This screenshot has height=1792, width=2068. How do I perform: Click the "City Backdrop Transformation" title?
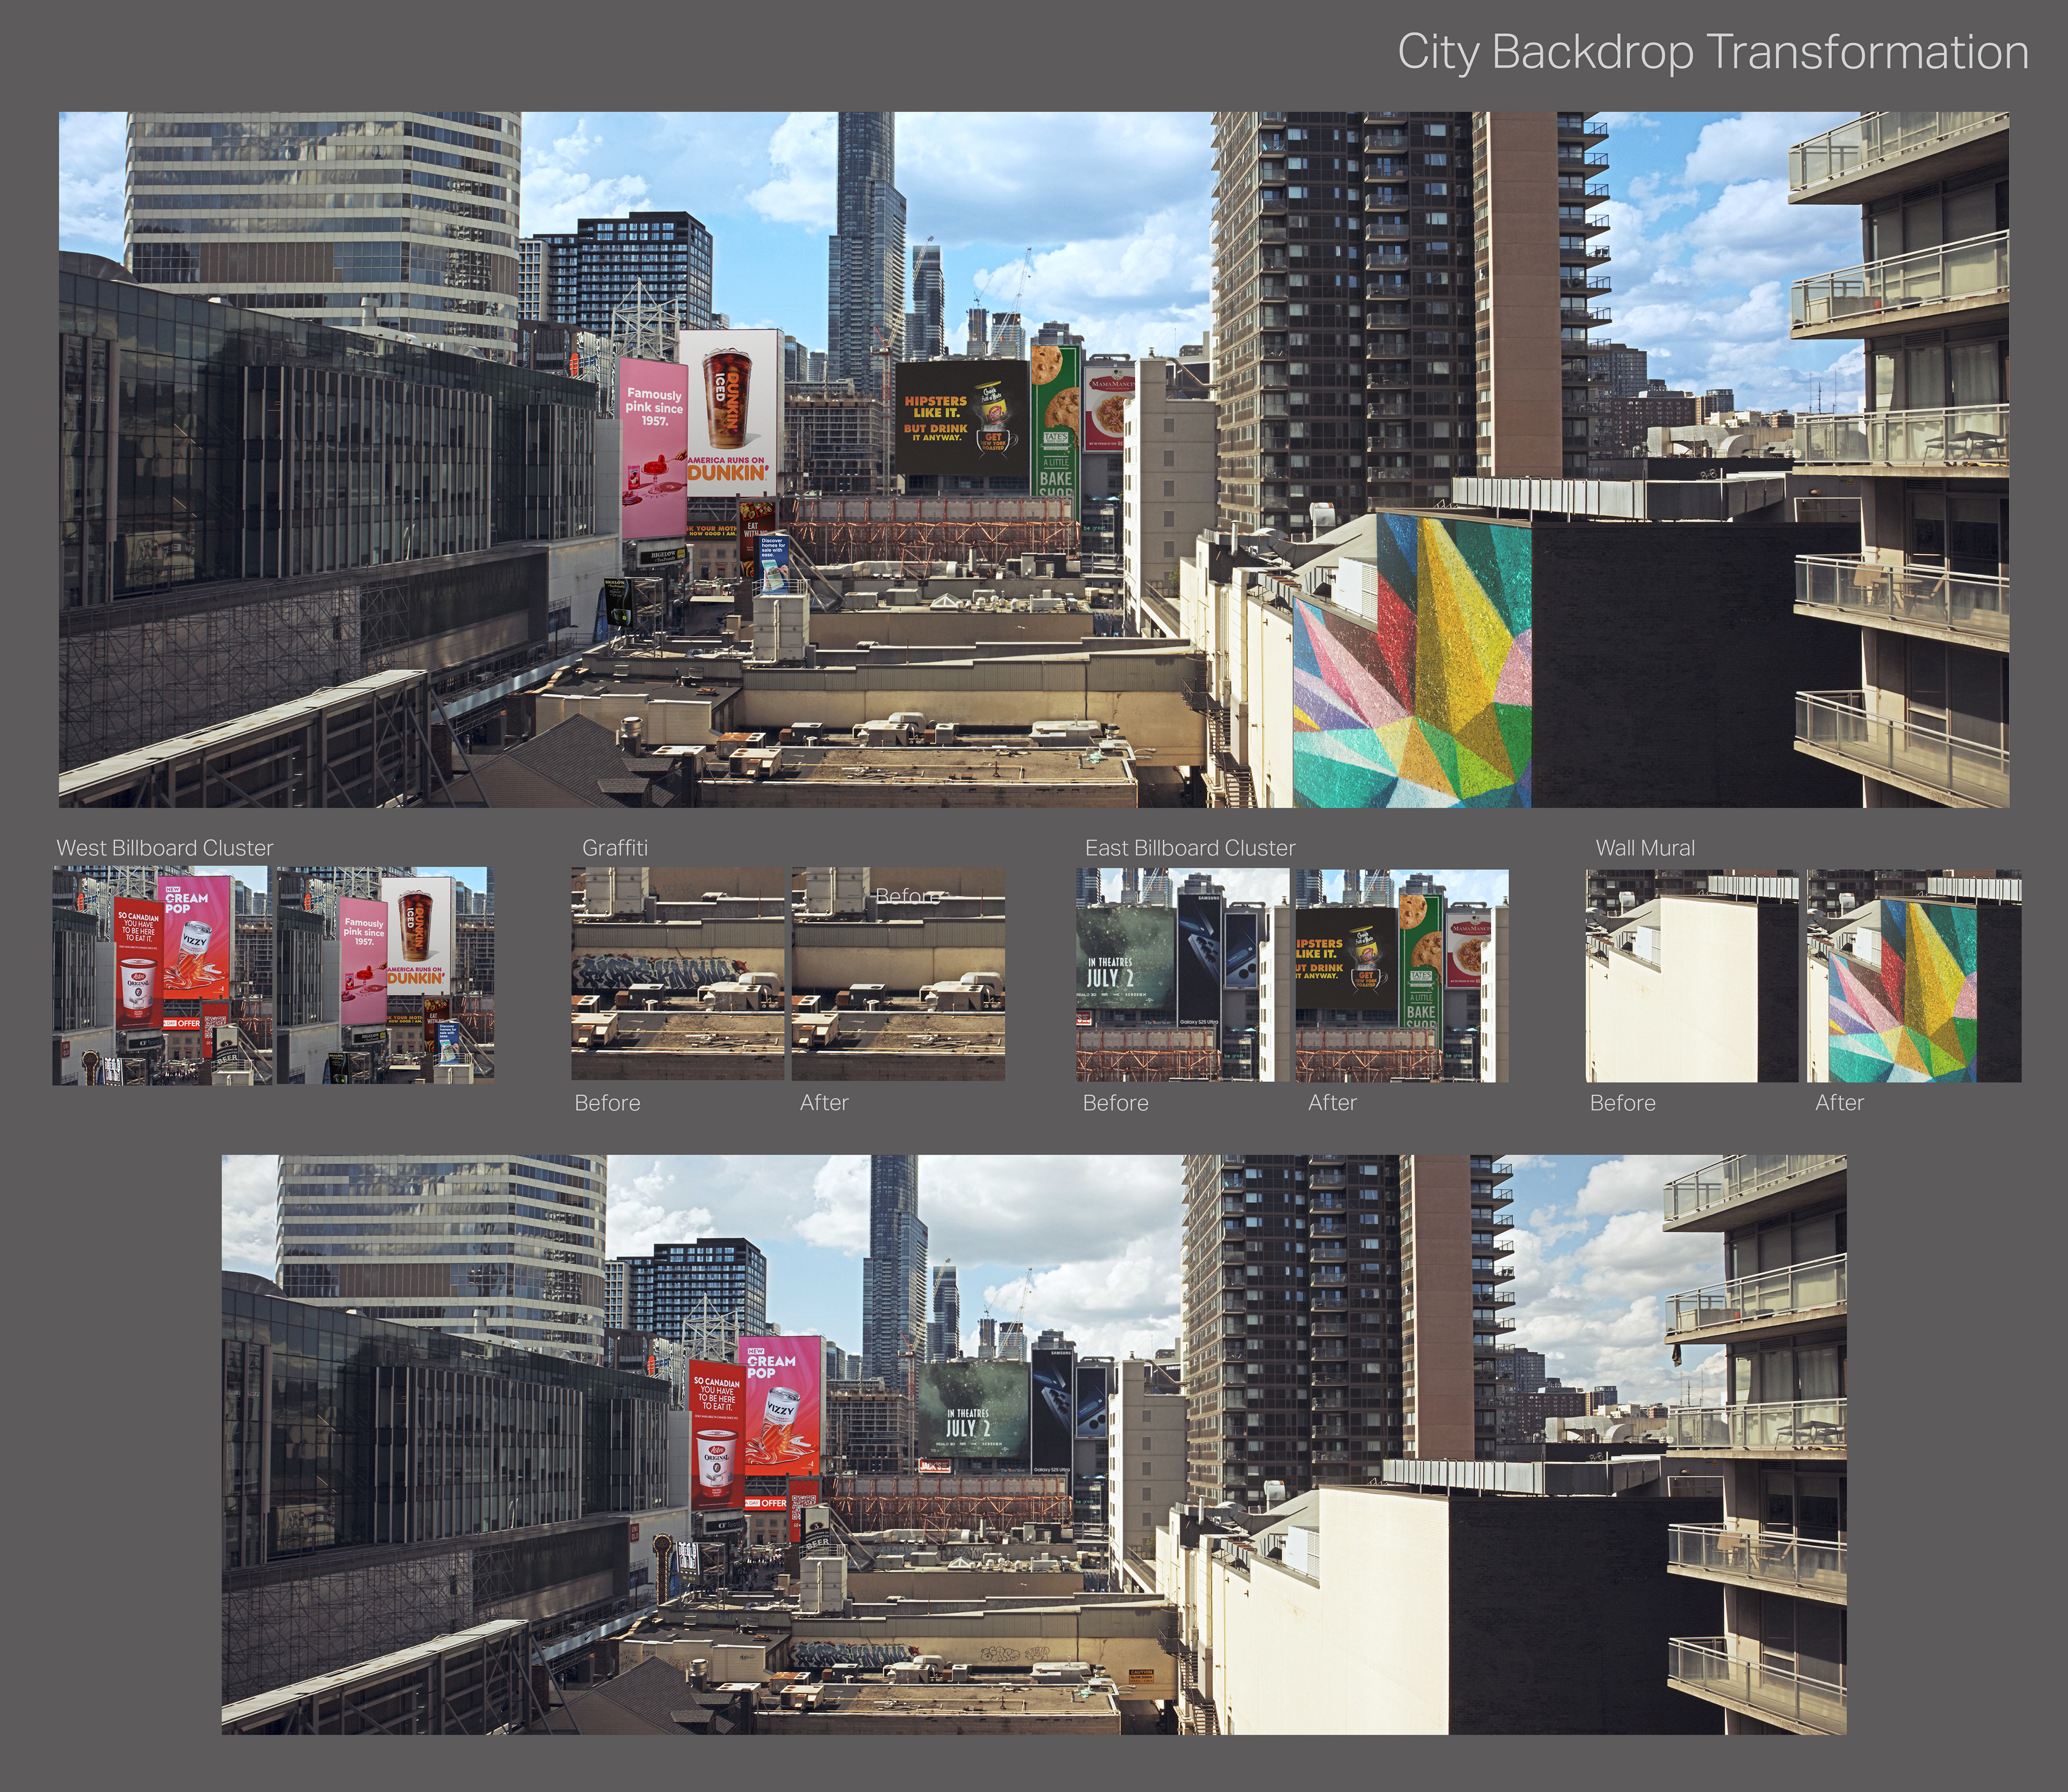1712,52
